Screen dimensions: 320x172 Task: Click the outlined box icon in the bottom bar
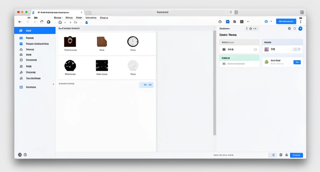pyautogui.click(x=273, y=155)
